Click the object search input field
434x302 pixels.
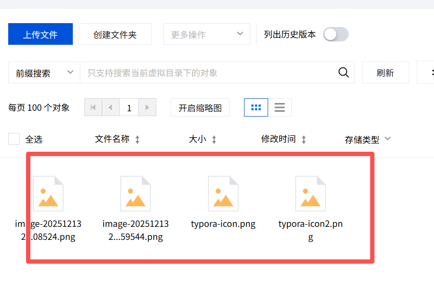(x=207, y=73)
